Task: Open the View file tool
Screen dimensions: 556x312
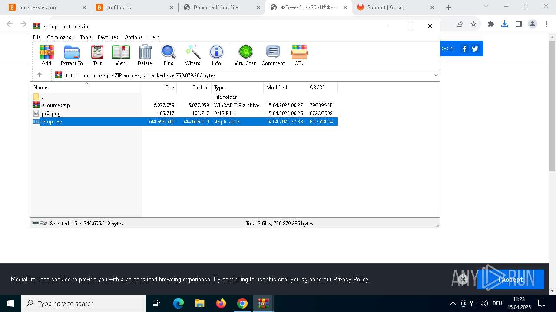Action: click(x=121, y=55)
